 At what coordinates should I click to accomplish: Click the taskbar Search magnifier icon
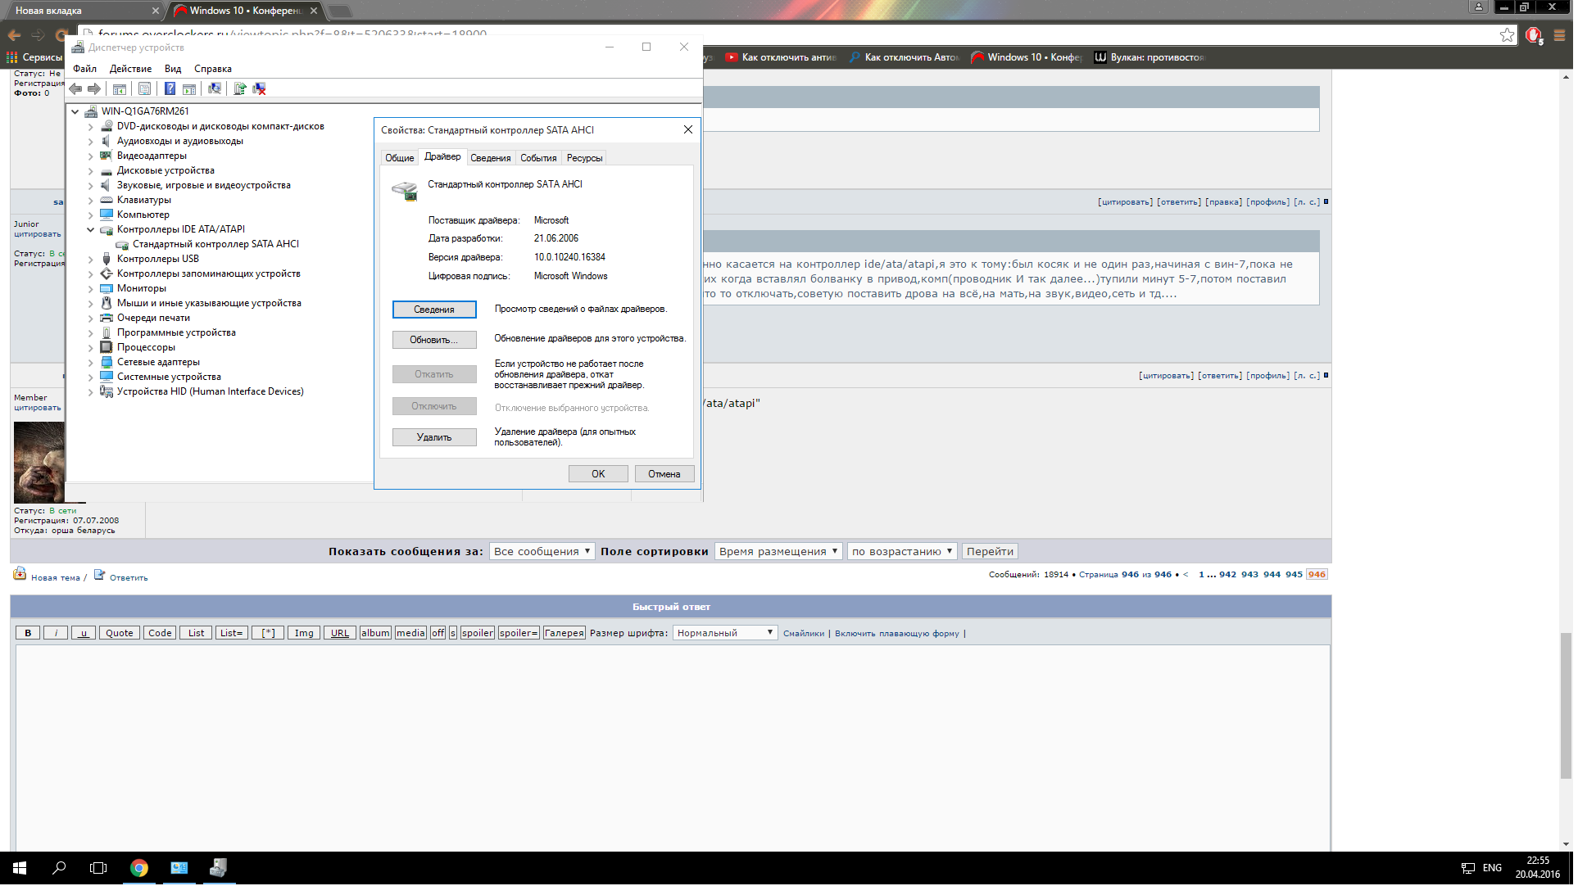click(x=59, y=869)
